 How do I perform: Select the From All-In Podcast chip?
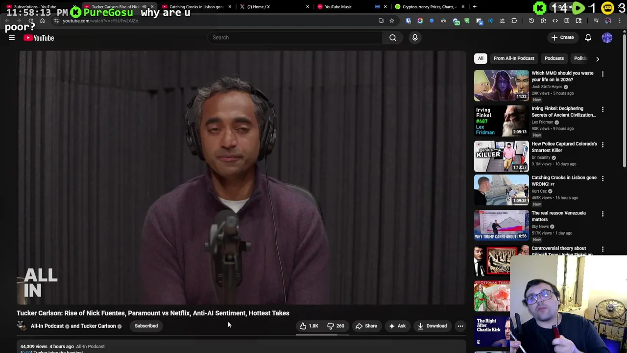click(x=514, y=58)
